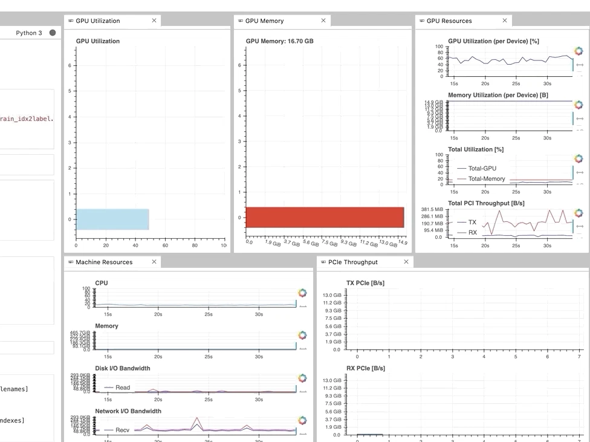Click Bokeh logo on GPU Utilization per Device chart
Viewport: 590px width, 442px height.
[579, 51]
